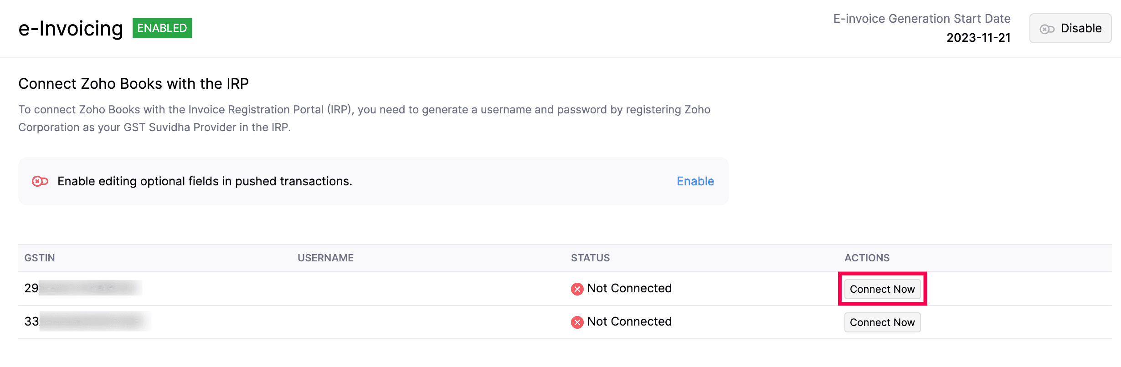This screenshot has height=367, width=1121.
Task: Disable e-Invoicing for the organization
Action: coord(1070,28)
